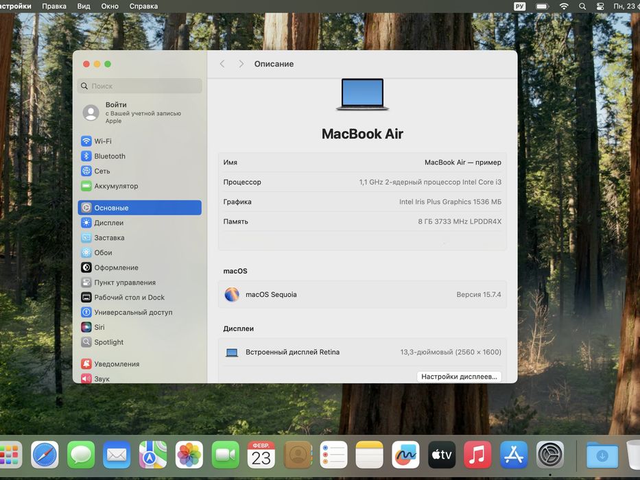Select Основные in the sidebar
Viewport: 640px width, 480px height.
tap(139, 208)
